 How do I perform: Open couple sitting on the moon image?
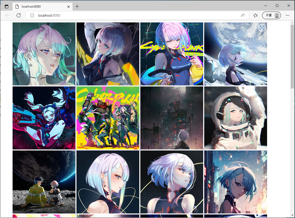(44, 182)
